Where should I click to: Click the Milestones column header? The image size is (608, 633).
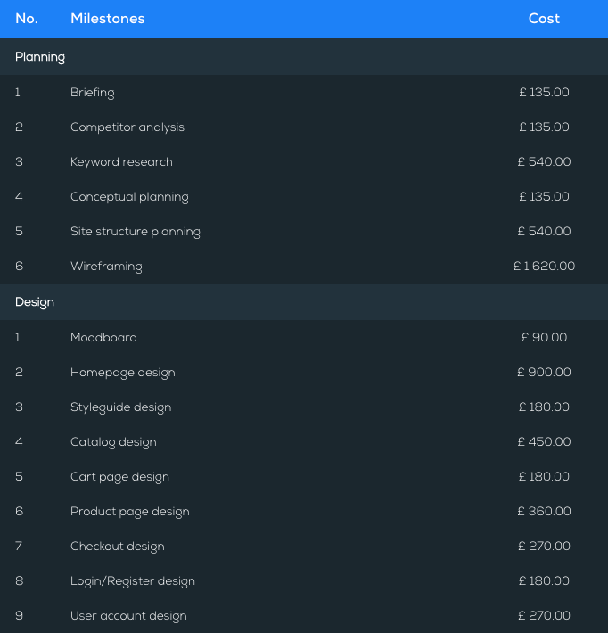tap(107, 19)
